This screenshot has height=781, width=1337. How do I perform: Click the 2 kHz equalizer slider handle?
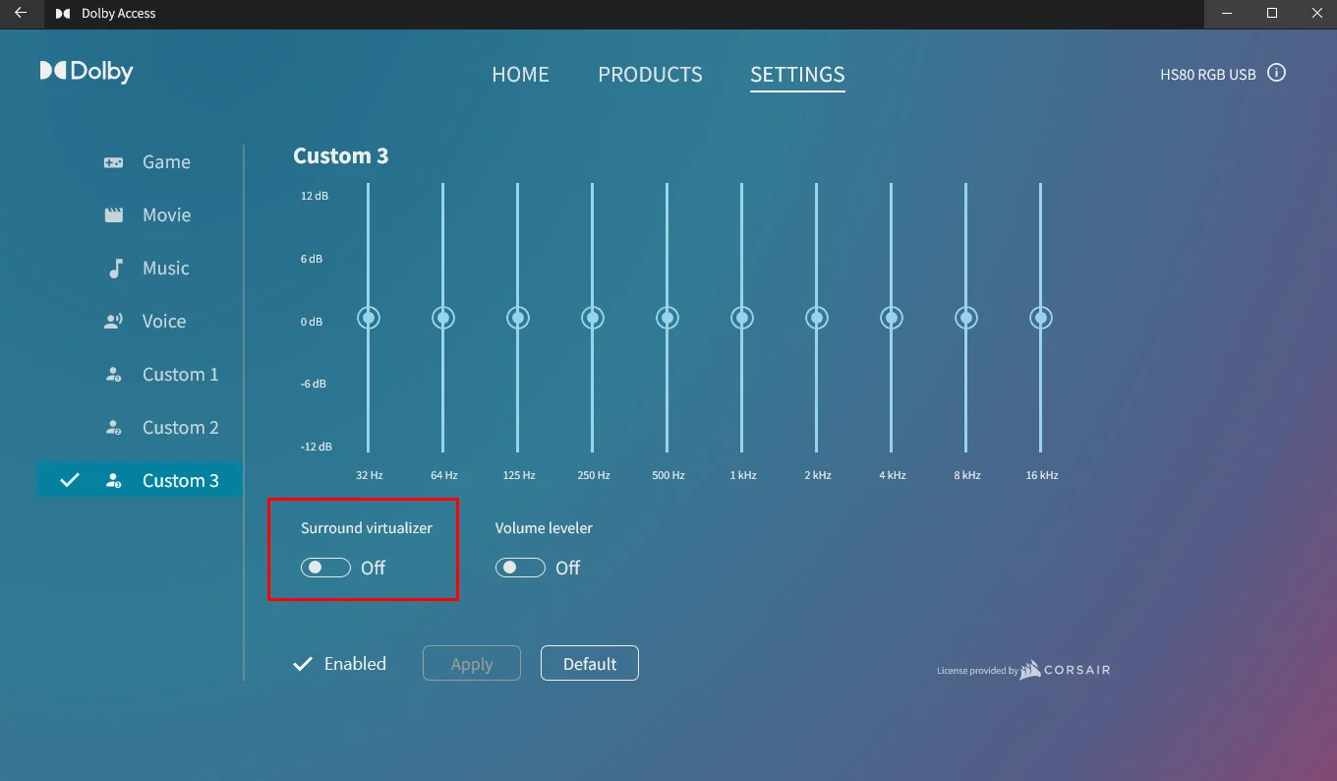[x=817, y=318]
